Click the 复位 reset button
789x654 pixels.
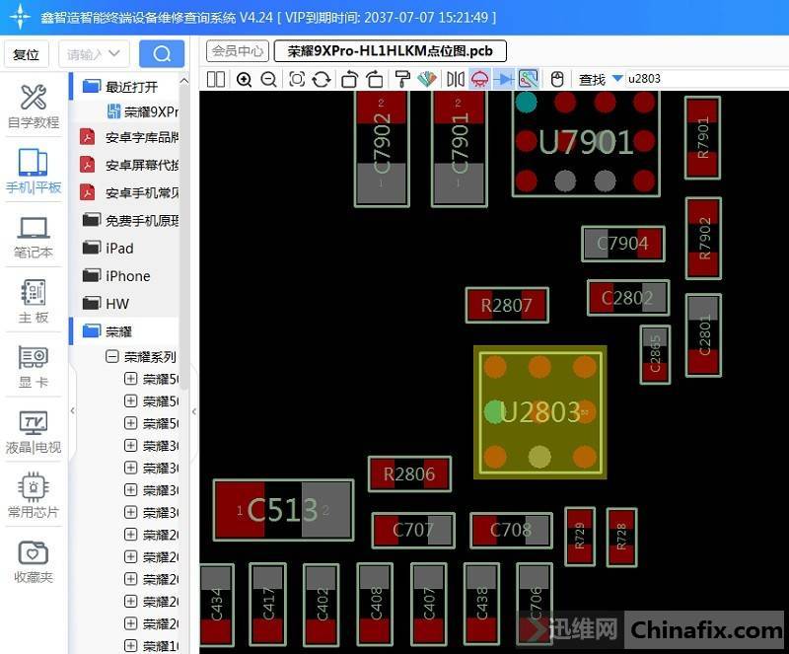pyautogui.click(x=27, y=55)
